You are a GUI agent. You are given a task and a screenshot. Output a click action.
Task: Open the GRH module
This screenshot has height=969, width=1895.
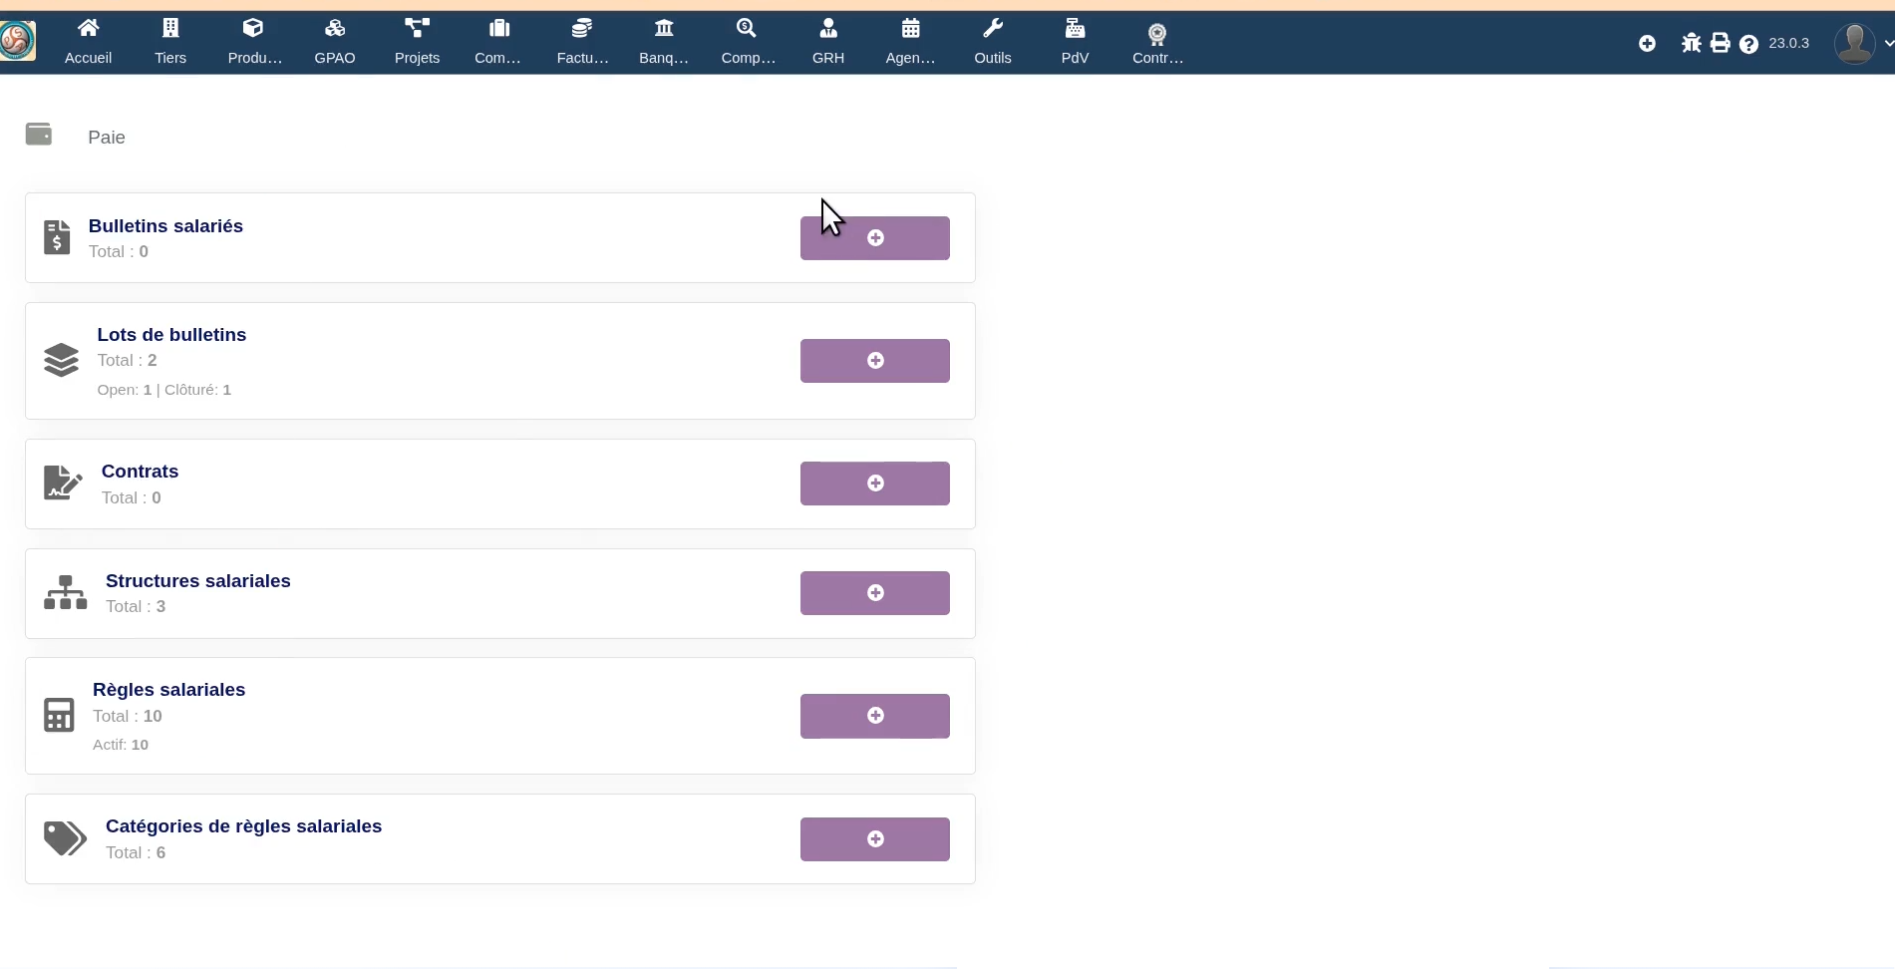pyautogui.click(x=828, y=42)
